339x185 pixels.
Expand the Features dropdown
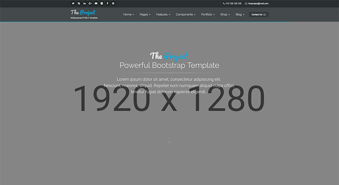[x=163, y=14]
